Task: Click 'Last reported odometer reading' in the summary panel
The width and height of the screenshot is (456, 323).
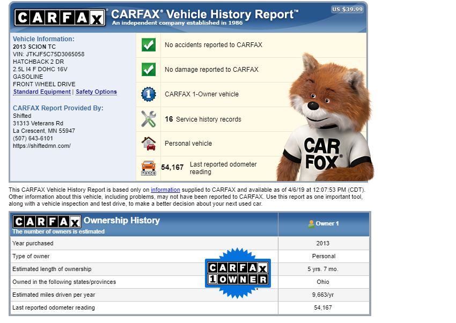Action: pyautogui.click(x=223, y=168)
